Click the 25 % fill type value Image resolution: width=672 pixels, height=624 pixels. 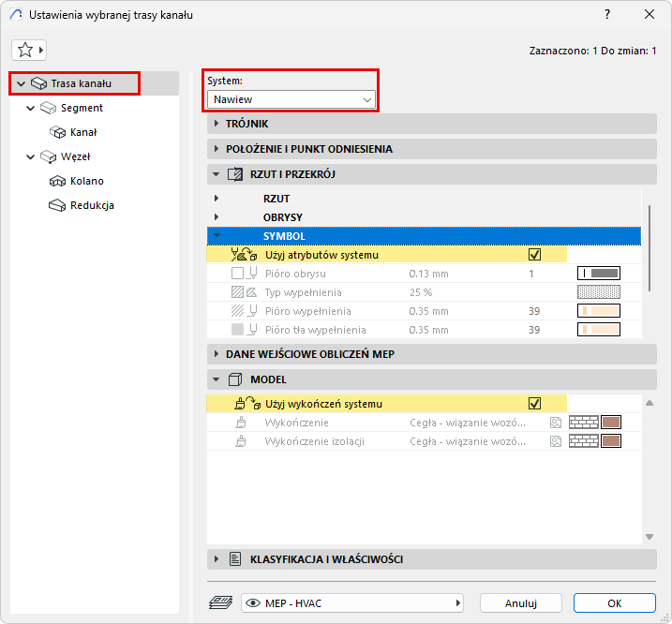pyautogui.click(x=421, y=292)
